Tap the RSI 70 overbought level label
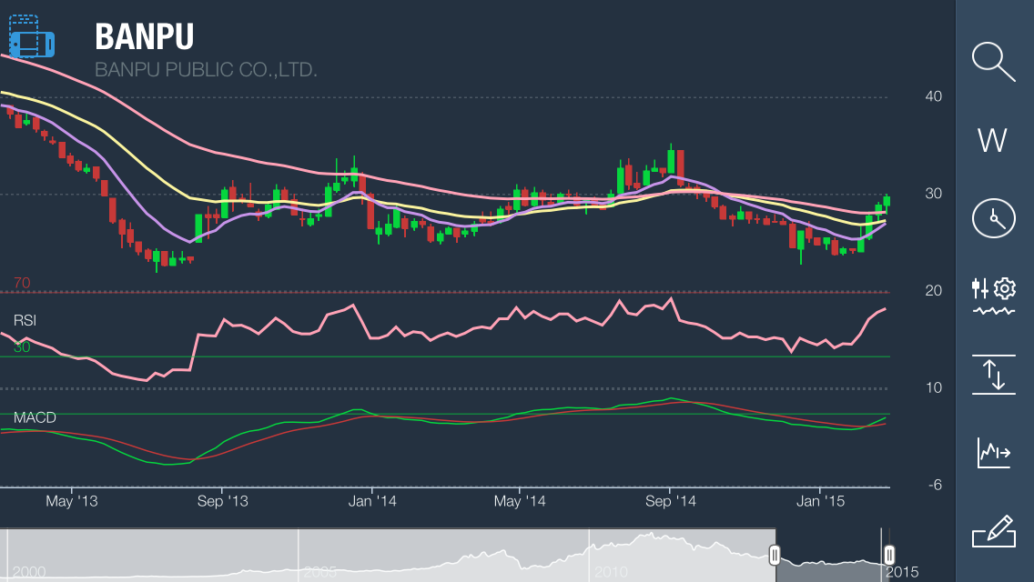Viewport: 1034px width, 582px height. [x=22, y=283]
